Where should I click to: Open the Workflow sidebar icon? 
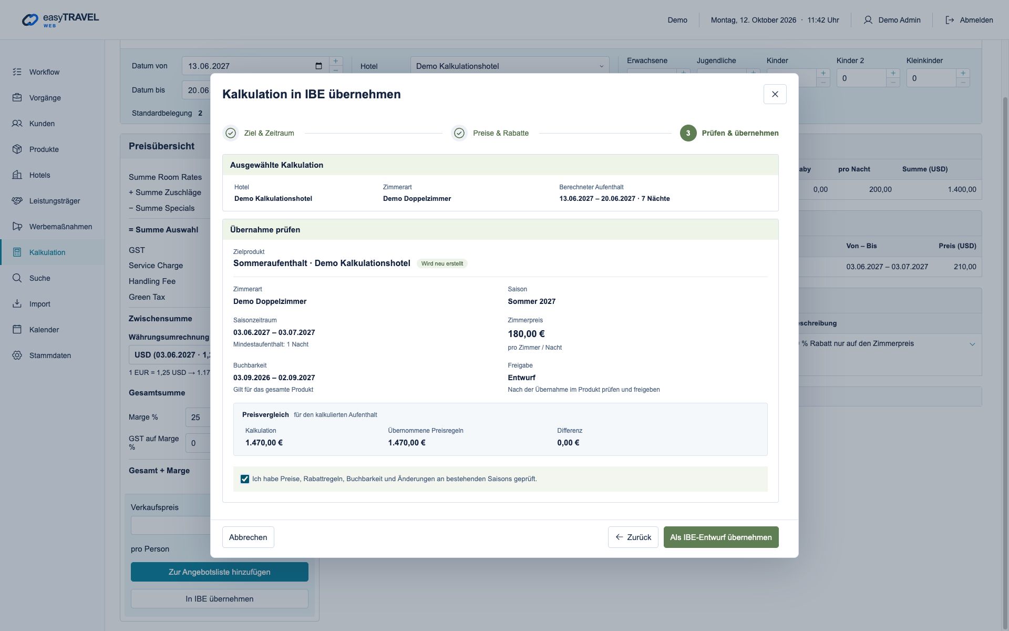[17, 72]
